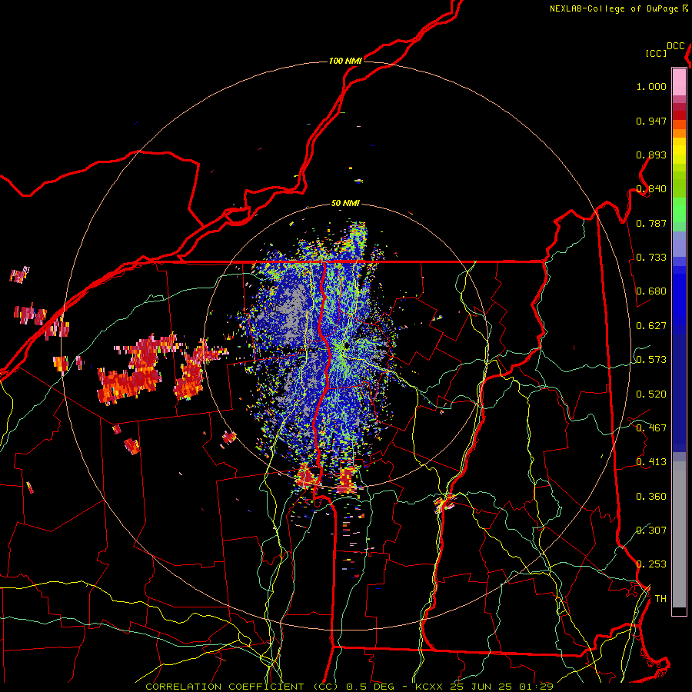Click the 0.733 legend value
The image size is (692, 692).
click(651, 258)
